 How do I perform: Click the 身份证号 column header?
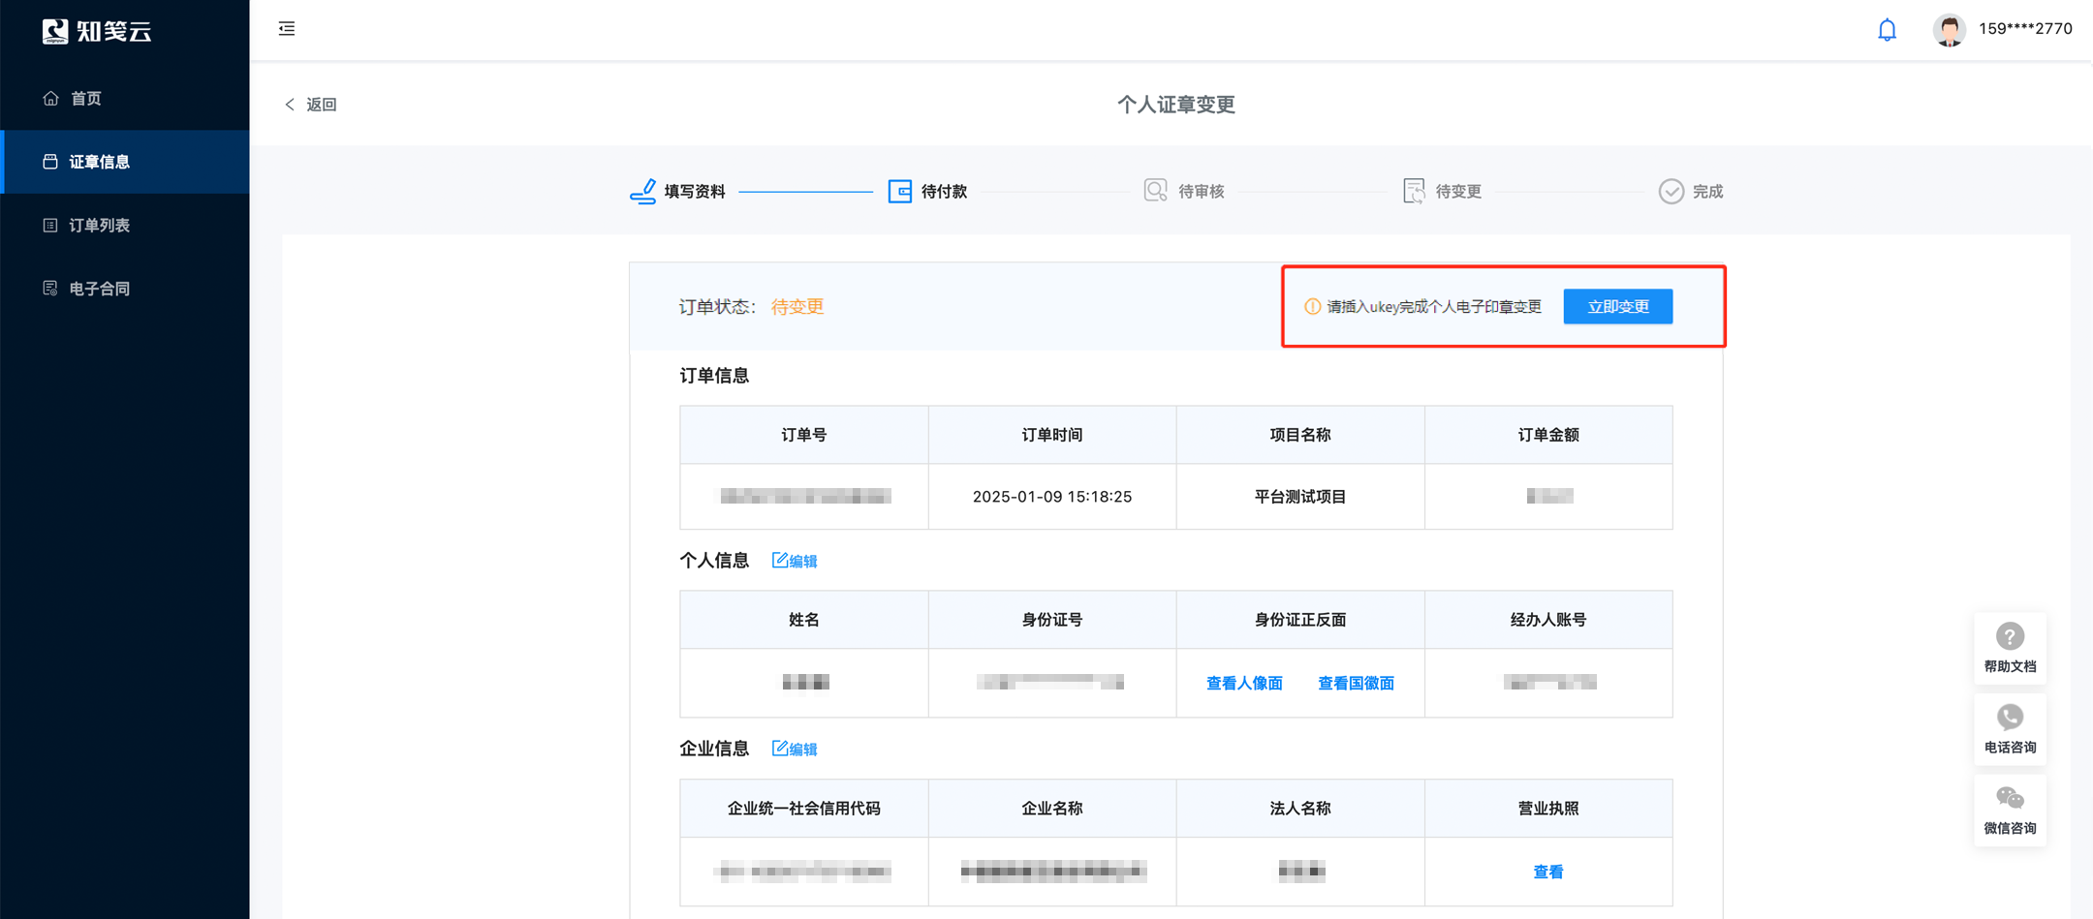click(x=1052, y=620)
